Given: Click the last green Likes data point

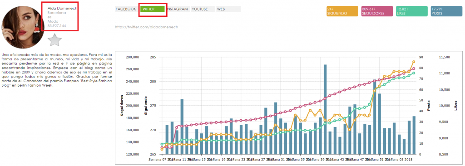Looking at the screenshot, I should pyautogui.click(x=414, y=73).
